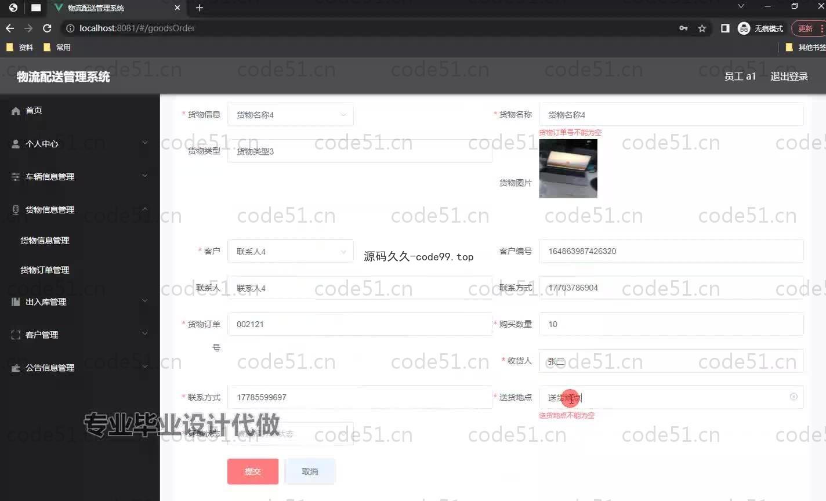Image resolution: width=826 pixels, height=501 pixels.
Task: Collapse 货物信息管理 menu chevron
Action: point(145,209)
